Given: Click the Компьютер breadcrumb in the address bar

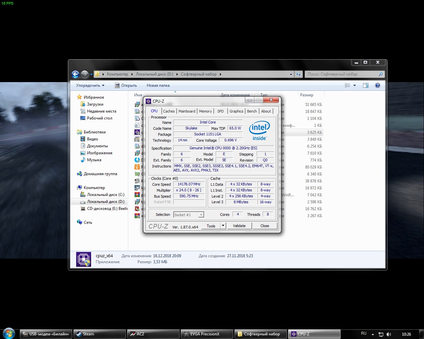Looking at the screenshot, I should tap(117, 74).
